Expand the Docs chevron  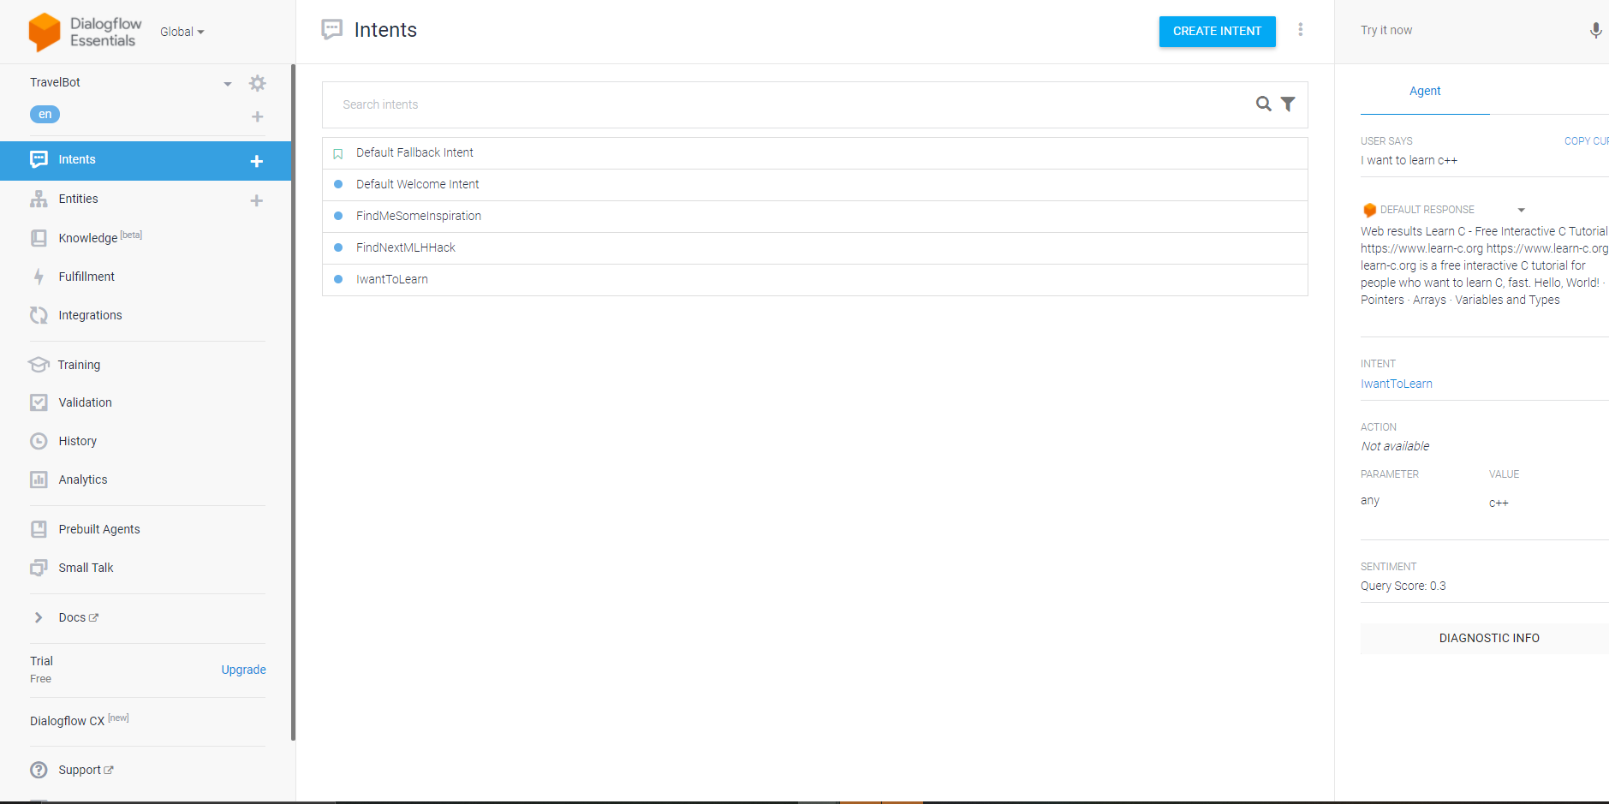pos(39,617)
